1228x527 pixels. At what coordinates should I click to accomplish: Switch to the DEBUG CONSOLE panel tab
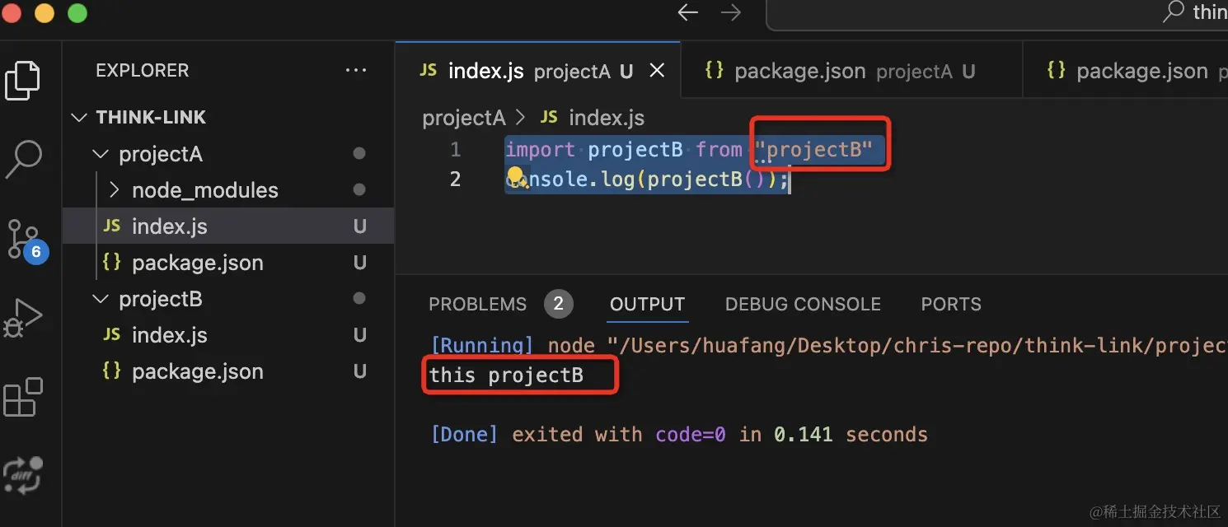(x=803, y=305)
